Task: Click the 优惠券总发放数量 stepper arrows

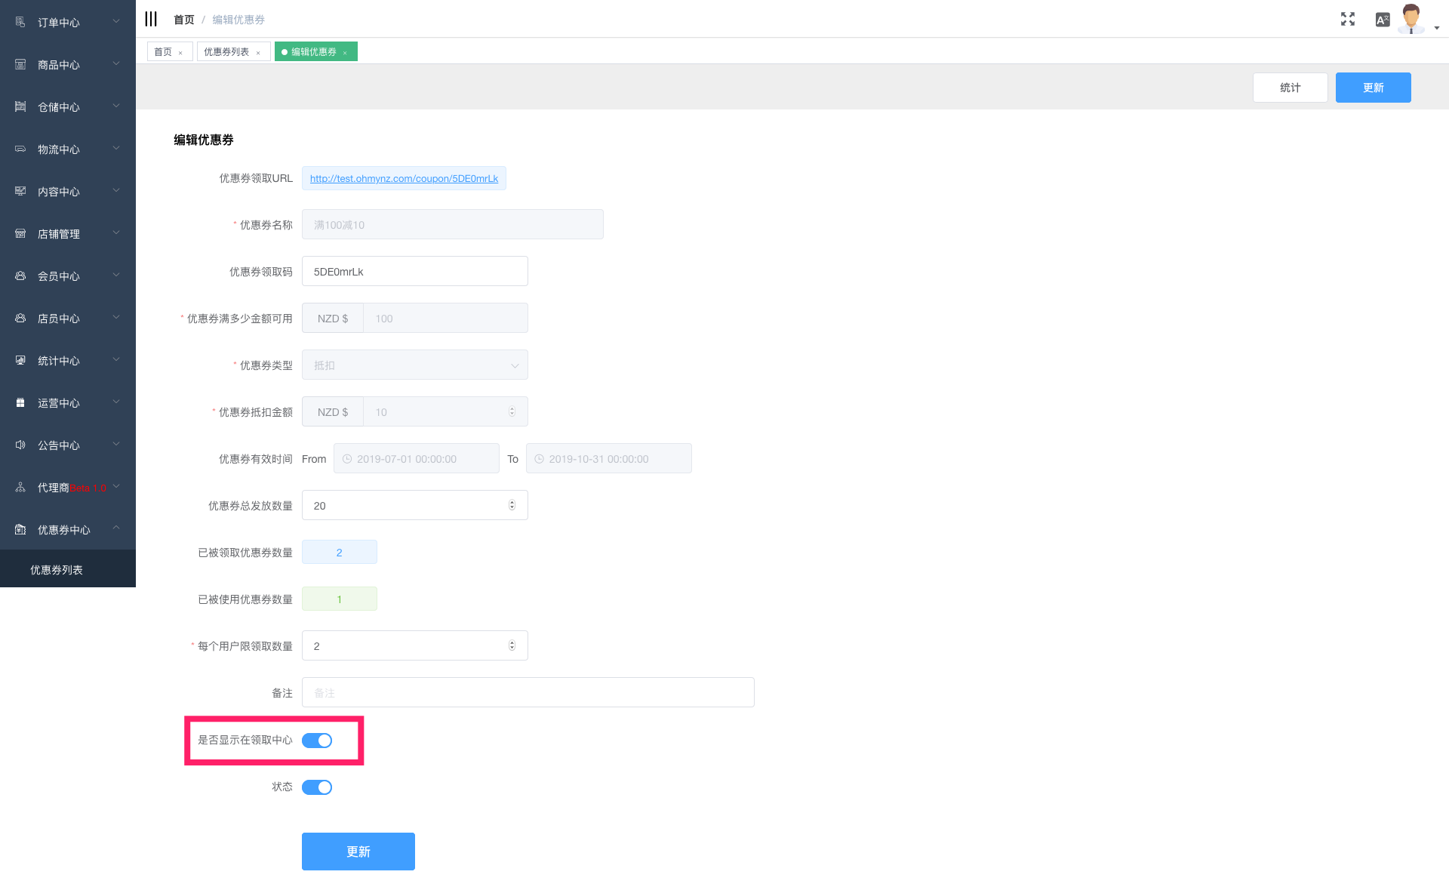Action: 512,506
